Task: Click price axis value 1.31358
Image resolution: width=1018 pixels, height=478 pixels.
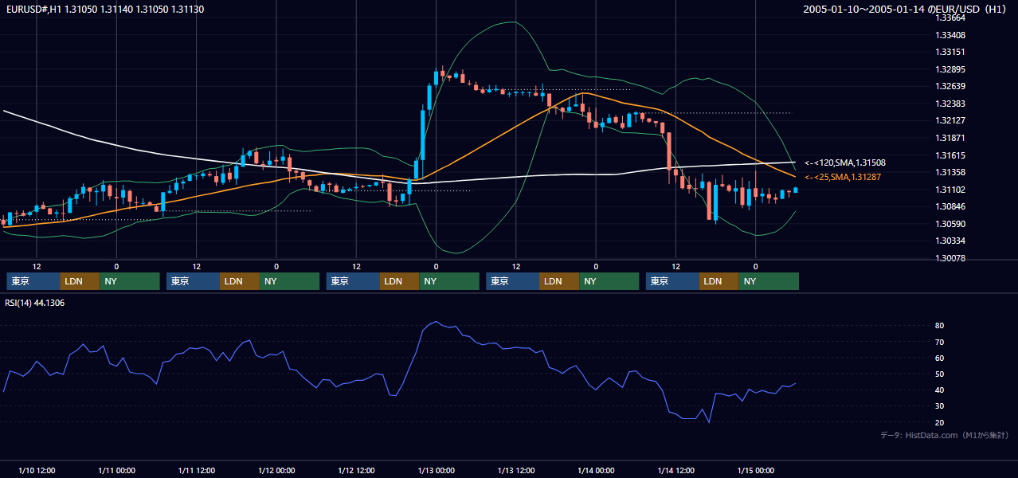Action: (950, 172)
